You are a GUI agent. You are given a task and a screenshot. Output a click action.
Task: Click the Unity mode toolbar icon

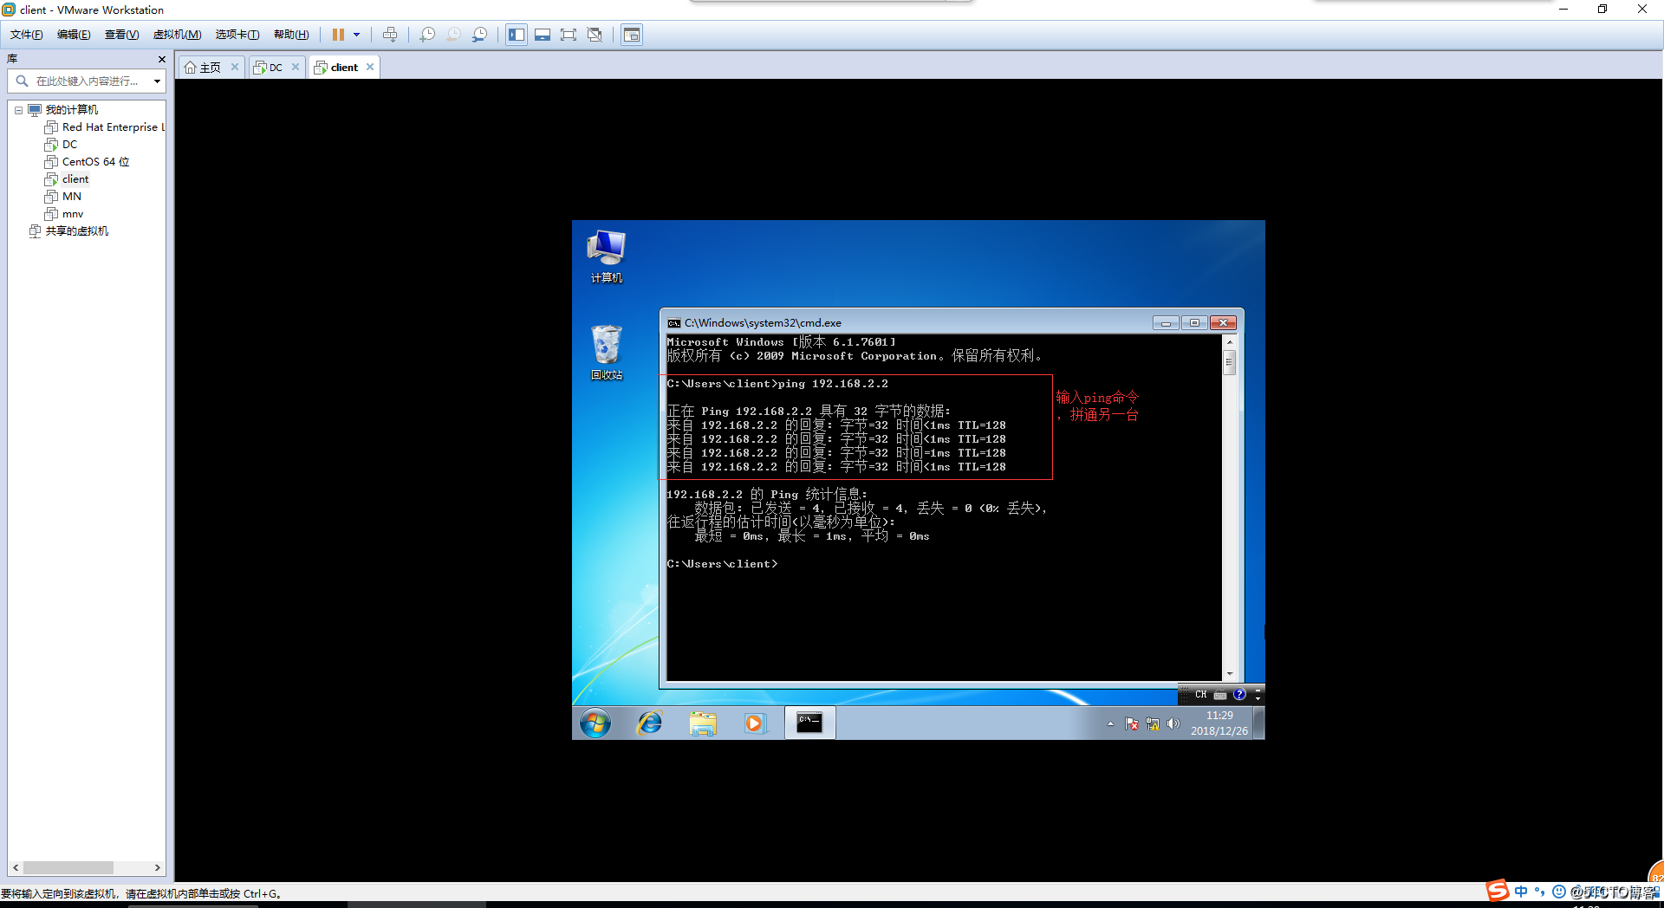coord(595,35)
